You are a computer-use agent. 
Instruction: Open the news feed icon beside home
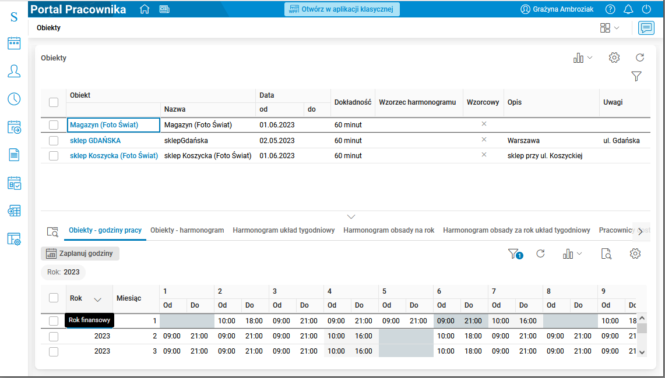click(164, 9)
